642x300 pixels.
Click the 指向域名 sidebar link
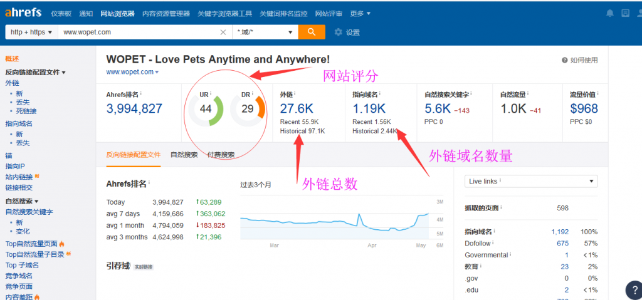[x=19, y=123]
